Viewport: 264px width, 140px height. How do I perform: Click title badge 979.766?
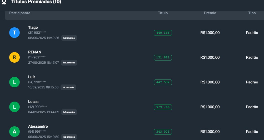(x=163, y=107)
